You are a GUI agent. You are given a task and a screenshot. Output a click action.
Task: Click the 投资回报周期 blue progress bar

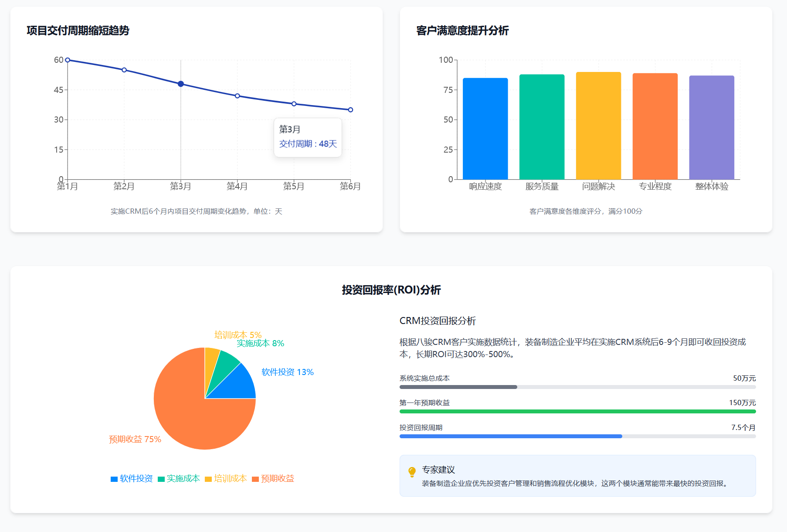510,436
